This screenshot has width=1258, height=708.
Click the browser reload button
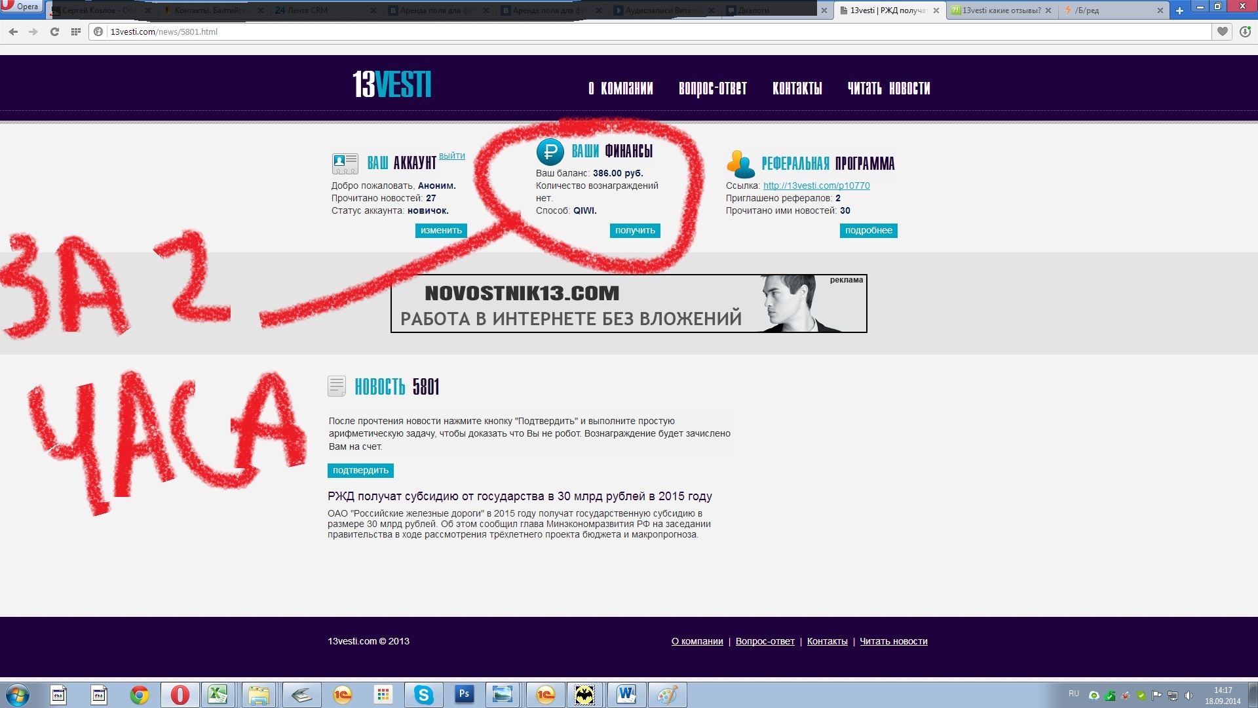click(x=55, y=31)
